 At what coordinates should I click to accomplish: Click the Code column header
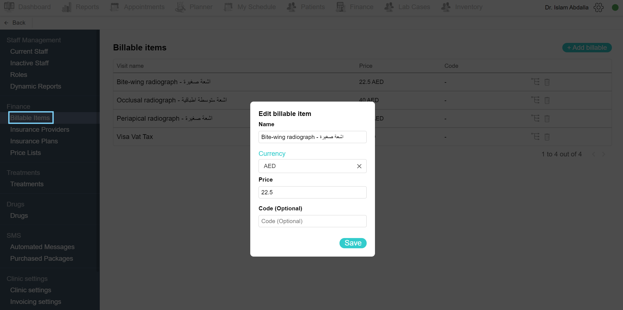click(x=451, y=66)
